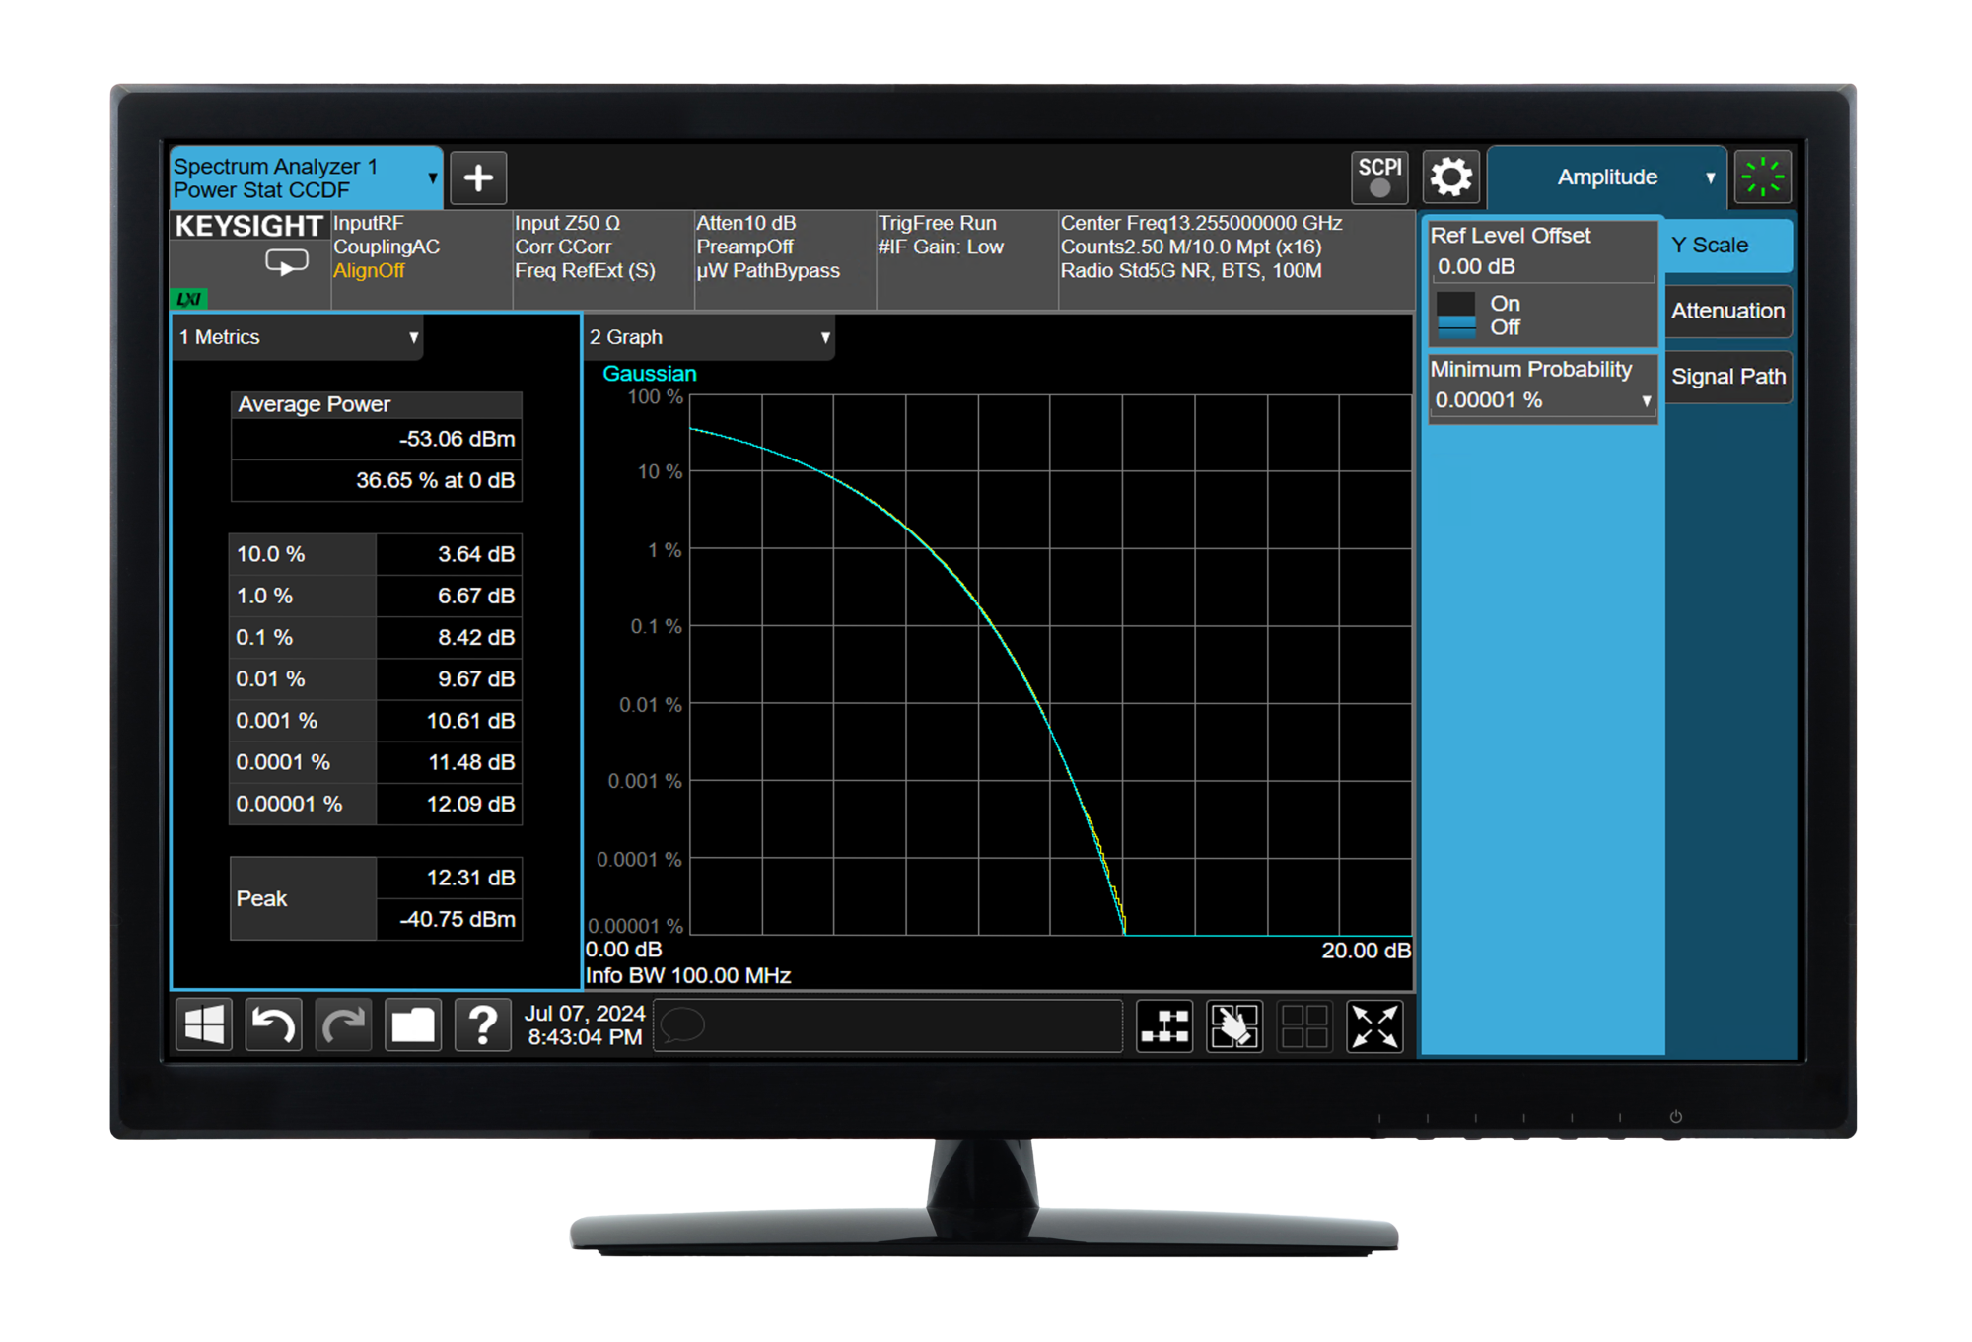Viewport: 1972px width, 1342px height.
Task: Click the redo arrow icon
Action: coord(343,1025)
